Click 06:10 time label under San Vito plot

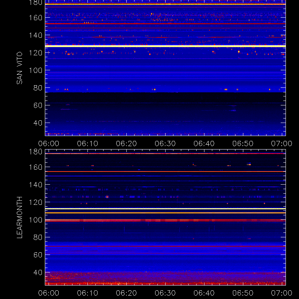(x=87, y=144)
